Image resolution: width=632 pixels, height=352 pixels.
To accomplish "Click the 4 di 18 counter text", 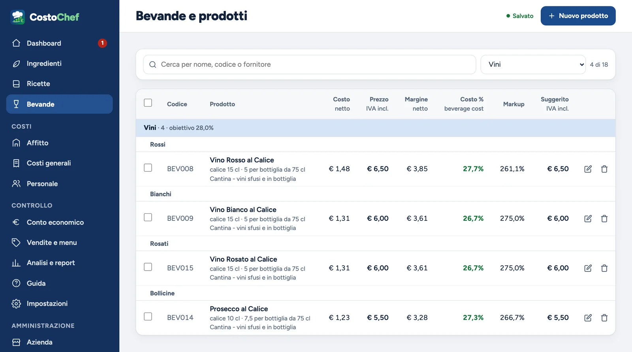I will pyautogui.click(x=599, y=64).
